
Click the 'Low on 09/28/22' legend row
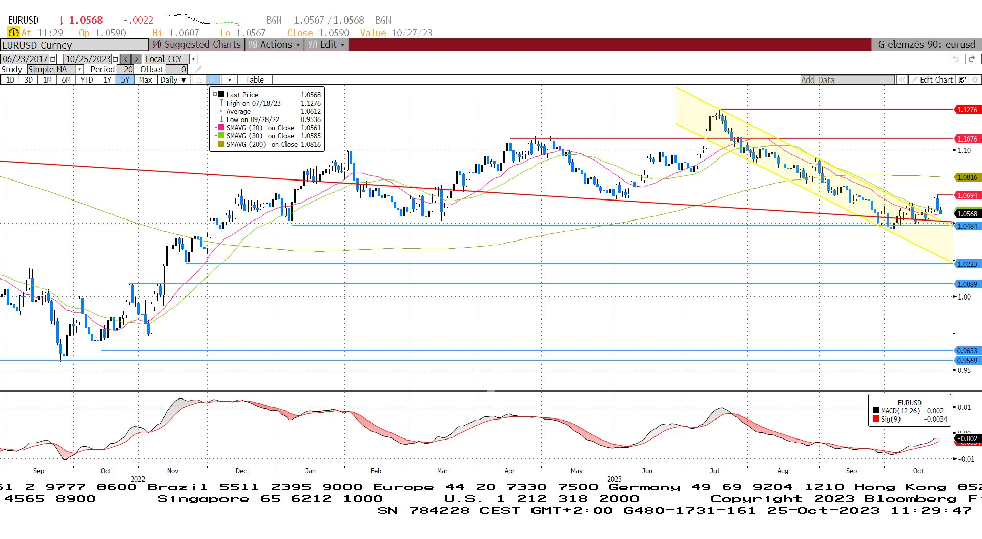pyautogui.click(x=270, y=119)
